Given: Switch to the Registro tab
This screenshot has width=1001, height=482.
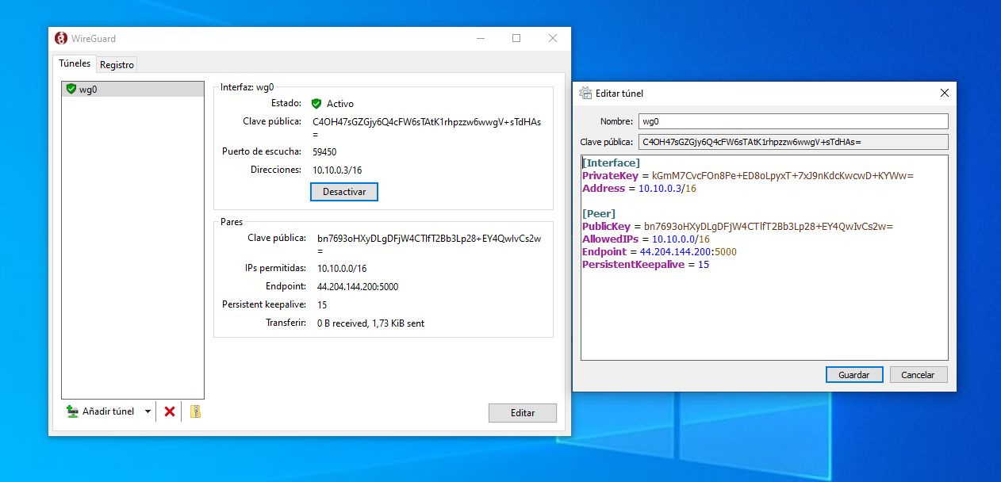Looking at the screenshot, I should [x=117, y=64].
